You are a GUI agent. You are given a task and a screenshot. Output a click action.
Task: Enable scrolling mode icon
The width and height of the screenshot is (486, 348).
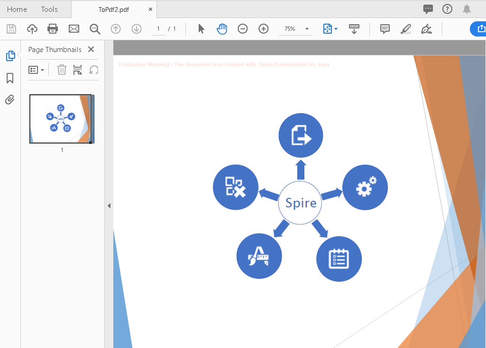click(x=354, y=29)
